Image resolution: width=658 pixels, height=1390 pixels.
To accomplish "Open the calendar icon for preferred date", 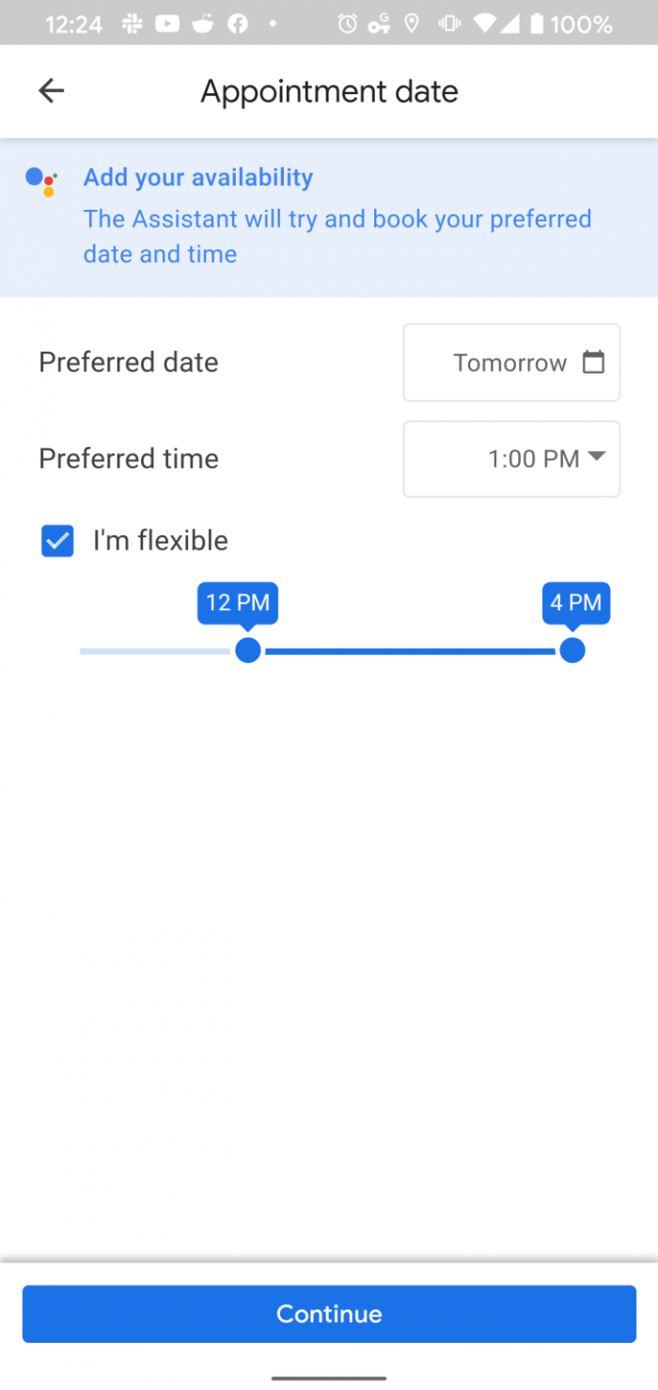I will (x=593, y=362).
